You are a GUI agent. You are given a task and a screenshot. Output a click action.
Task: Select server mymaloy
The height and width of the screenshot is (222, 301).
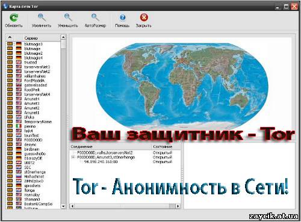[x=32, y=195]
